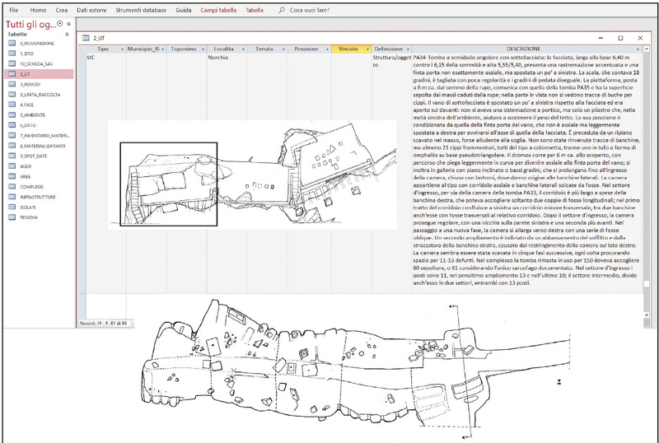Select the 5_AMBIENTE table icon
Image resolution: width=659 pixels, height=443 pixels.
coord(12,115)
